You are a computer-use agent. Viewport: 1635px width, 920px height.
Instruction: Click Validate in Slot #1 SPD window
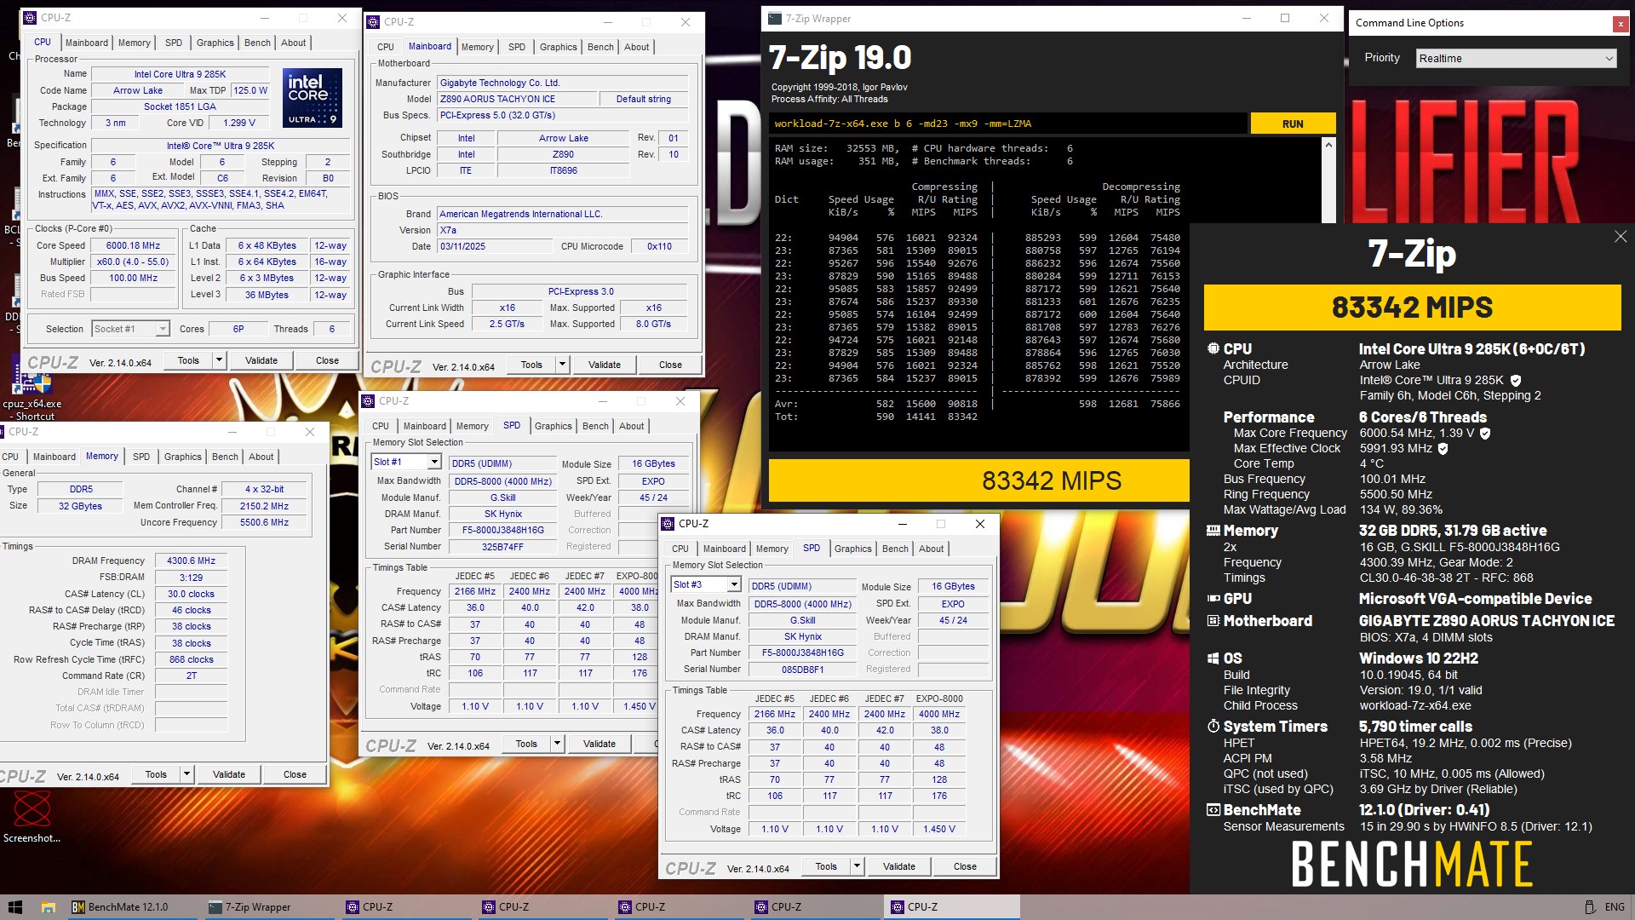pos(599,744)
